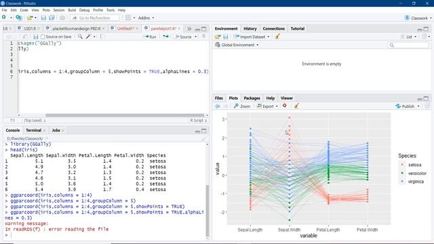434x244 pixels.
Task: Clear environment objects with broom icon
Action: point(277,37)
